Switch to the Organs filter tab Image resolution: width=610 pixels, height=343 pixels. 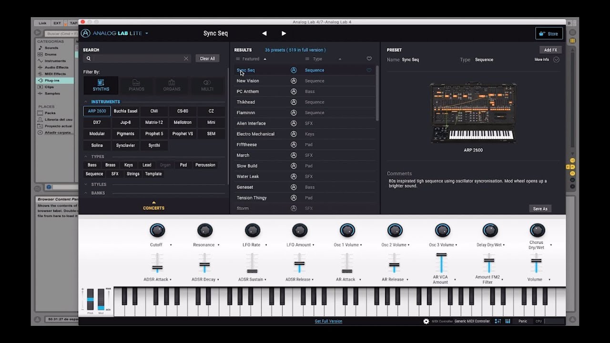pos(172,85)
